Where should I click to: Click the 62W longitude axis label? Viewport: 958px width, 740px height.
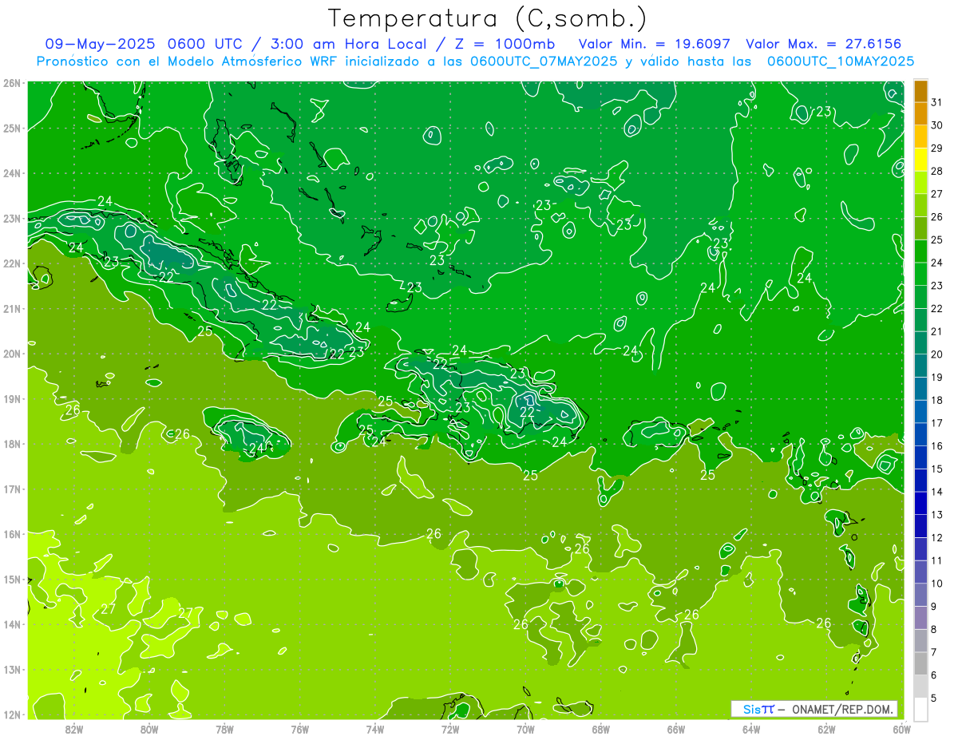(826, 729)
